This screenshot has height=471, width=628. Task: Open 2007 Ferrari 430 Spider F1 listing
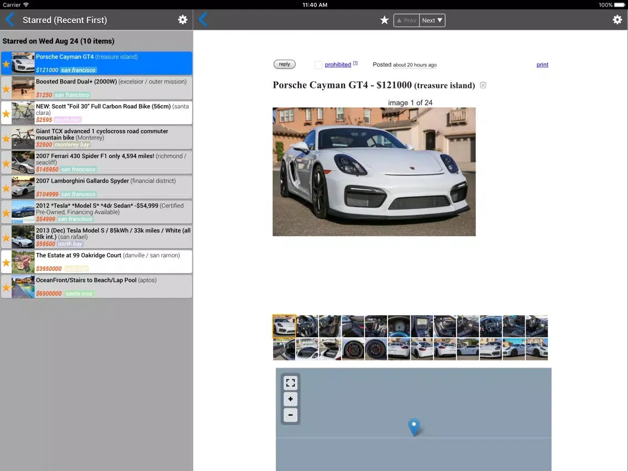point(97,163)
